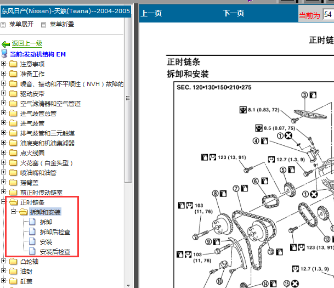
Task: Click the folder icon for 油底壳和机油集滤器
Action: 13,143
